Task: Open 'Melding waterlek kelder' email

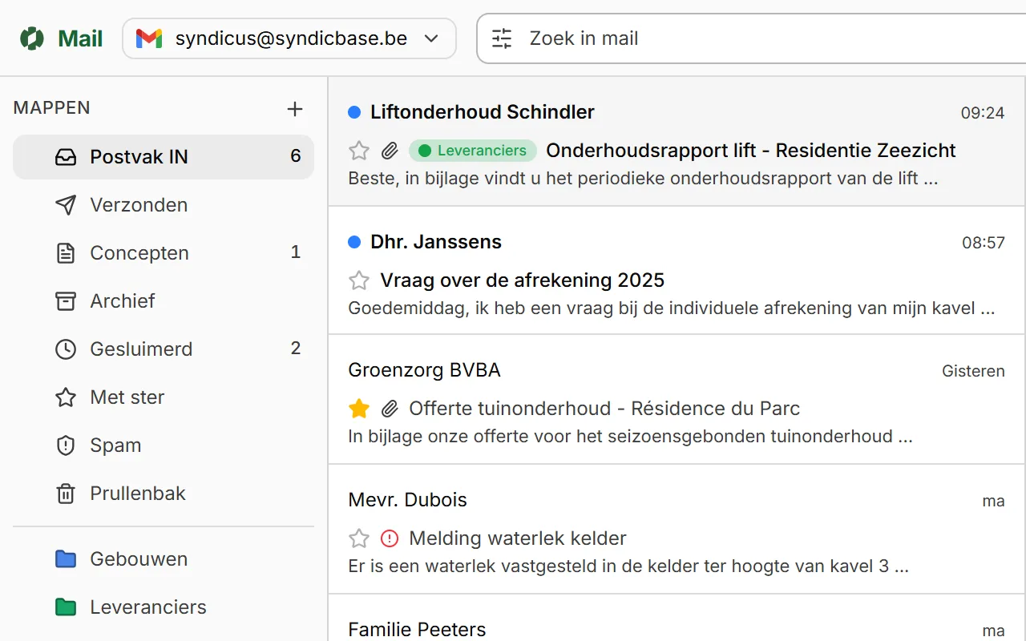Action: [x=518, y=538]
